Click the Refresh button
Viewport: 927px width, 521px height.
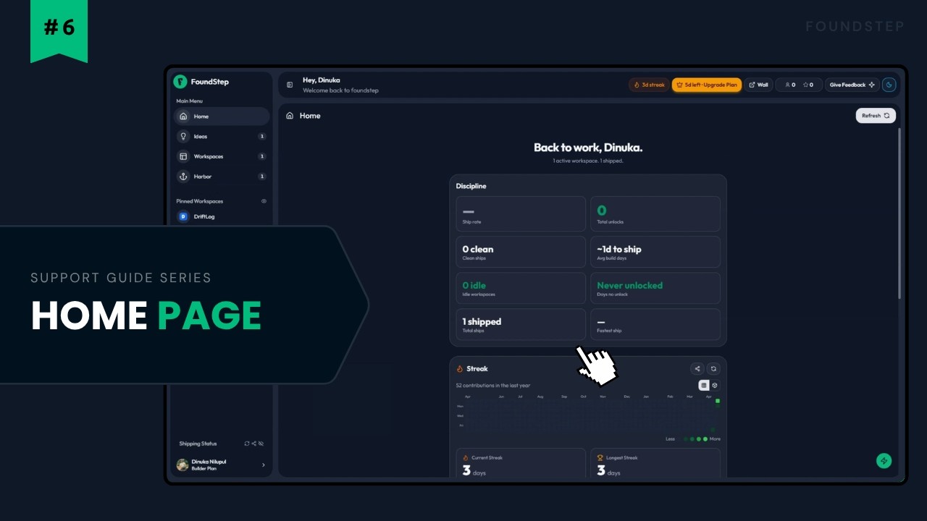(x=876, y=116)
